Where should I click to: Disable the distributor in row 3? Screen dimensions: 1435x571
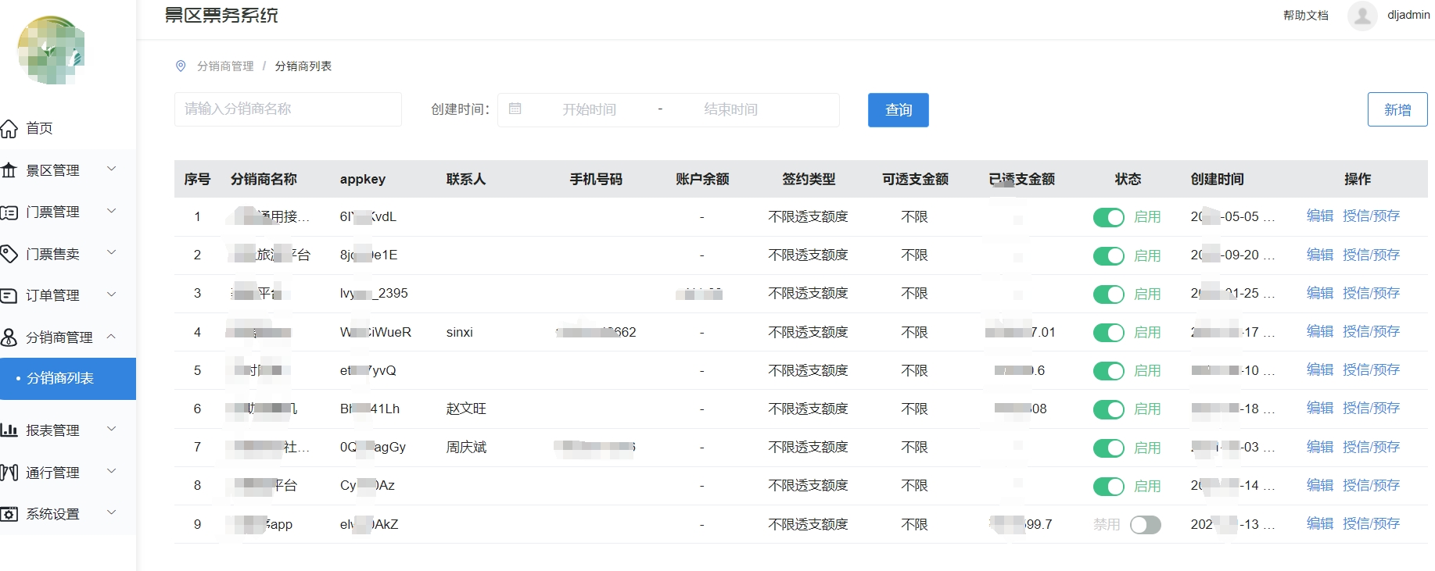click(x=1108, y=294)
